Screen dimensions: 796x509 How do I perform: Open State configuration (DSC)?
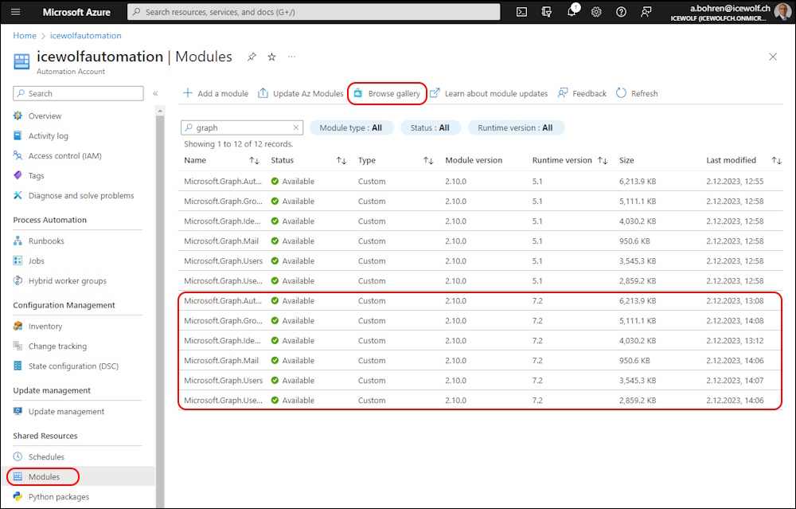click(73, 366)
